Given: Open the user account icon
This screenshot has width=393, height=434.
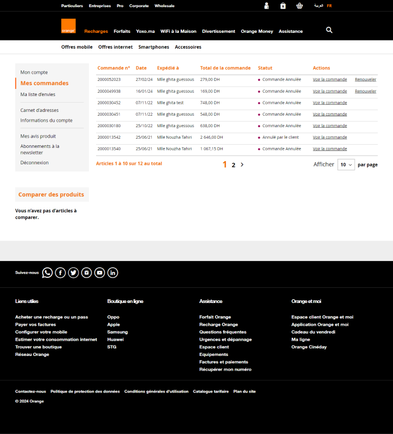Looking at the screenshot, I should pyautogui.click(x=266, y=6).
